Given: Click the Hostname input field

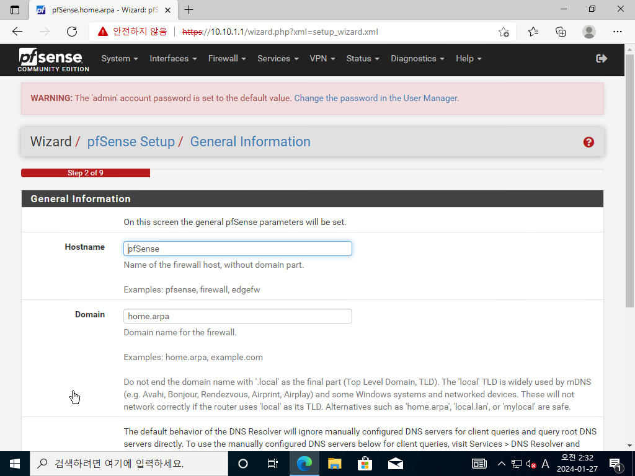Looking at the screenshot, I should [238, 249].
